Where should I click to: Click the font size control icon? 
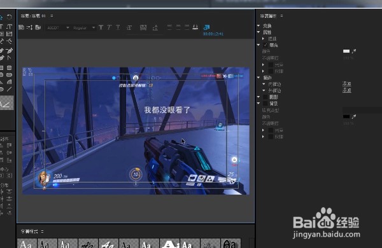[129, 28]
